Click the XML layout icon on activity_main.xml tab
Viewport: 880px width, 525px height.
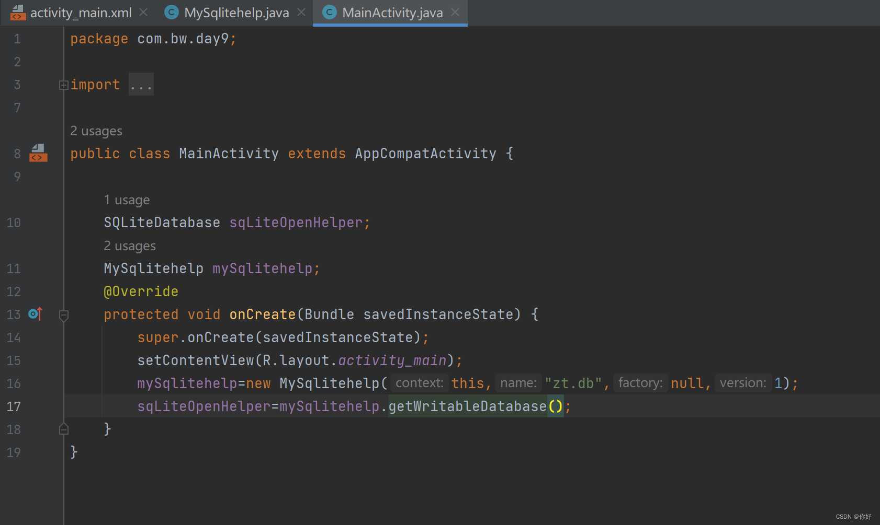click(x=17, y=12)
